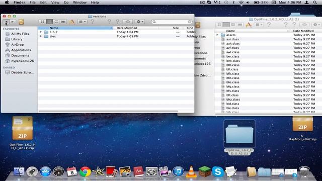Select the alex folder row

coord(116,36)
